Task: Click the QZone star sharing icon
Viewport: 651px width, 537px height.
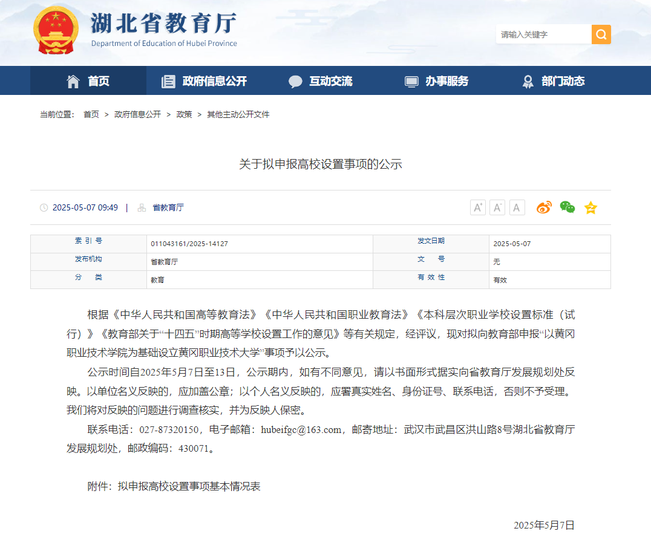Action: [x=590, y=207]
